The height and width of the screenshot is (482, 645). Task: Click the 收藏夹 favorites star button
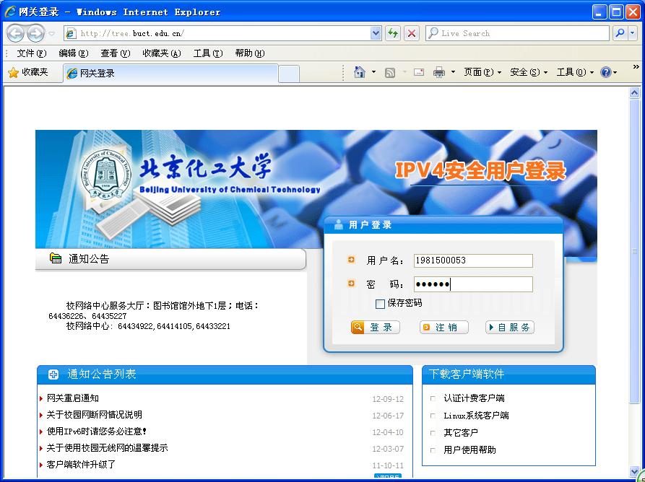tap(29, 72)
